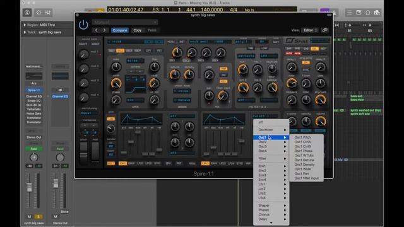404x227 pixels.
Task: Expand OscMixer submenu
Action: click(x=271, y=130)
